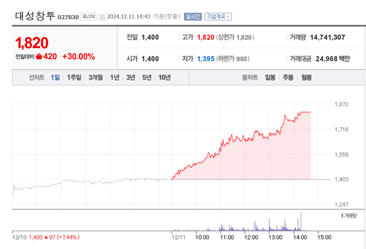Click the 14:00 x-axis time label
The image size is (366, 249).
click(300, 237)
